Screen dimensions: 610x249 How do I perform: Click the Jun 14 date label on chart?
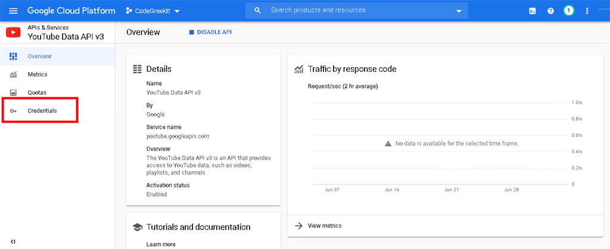[392, 190]
